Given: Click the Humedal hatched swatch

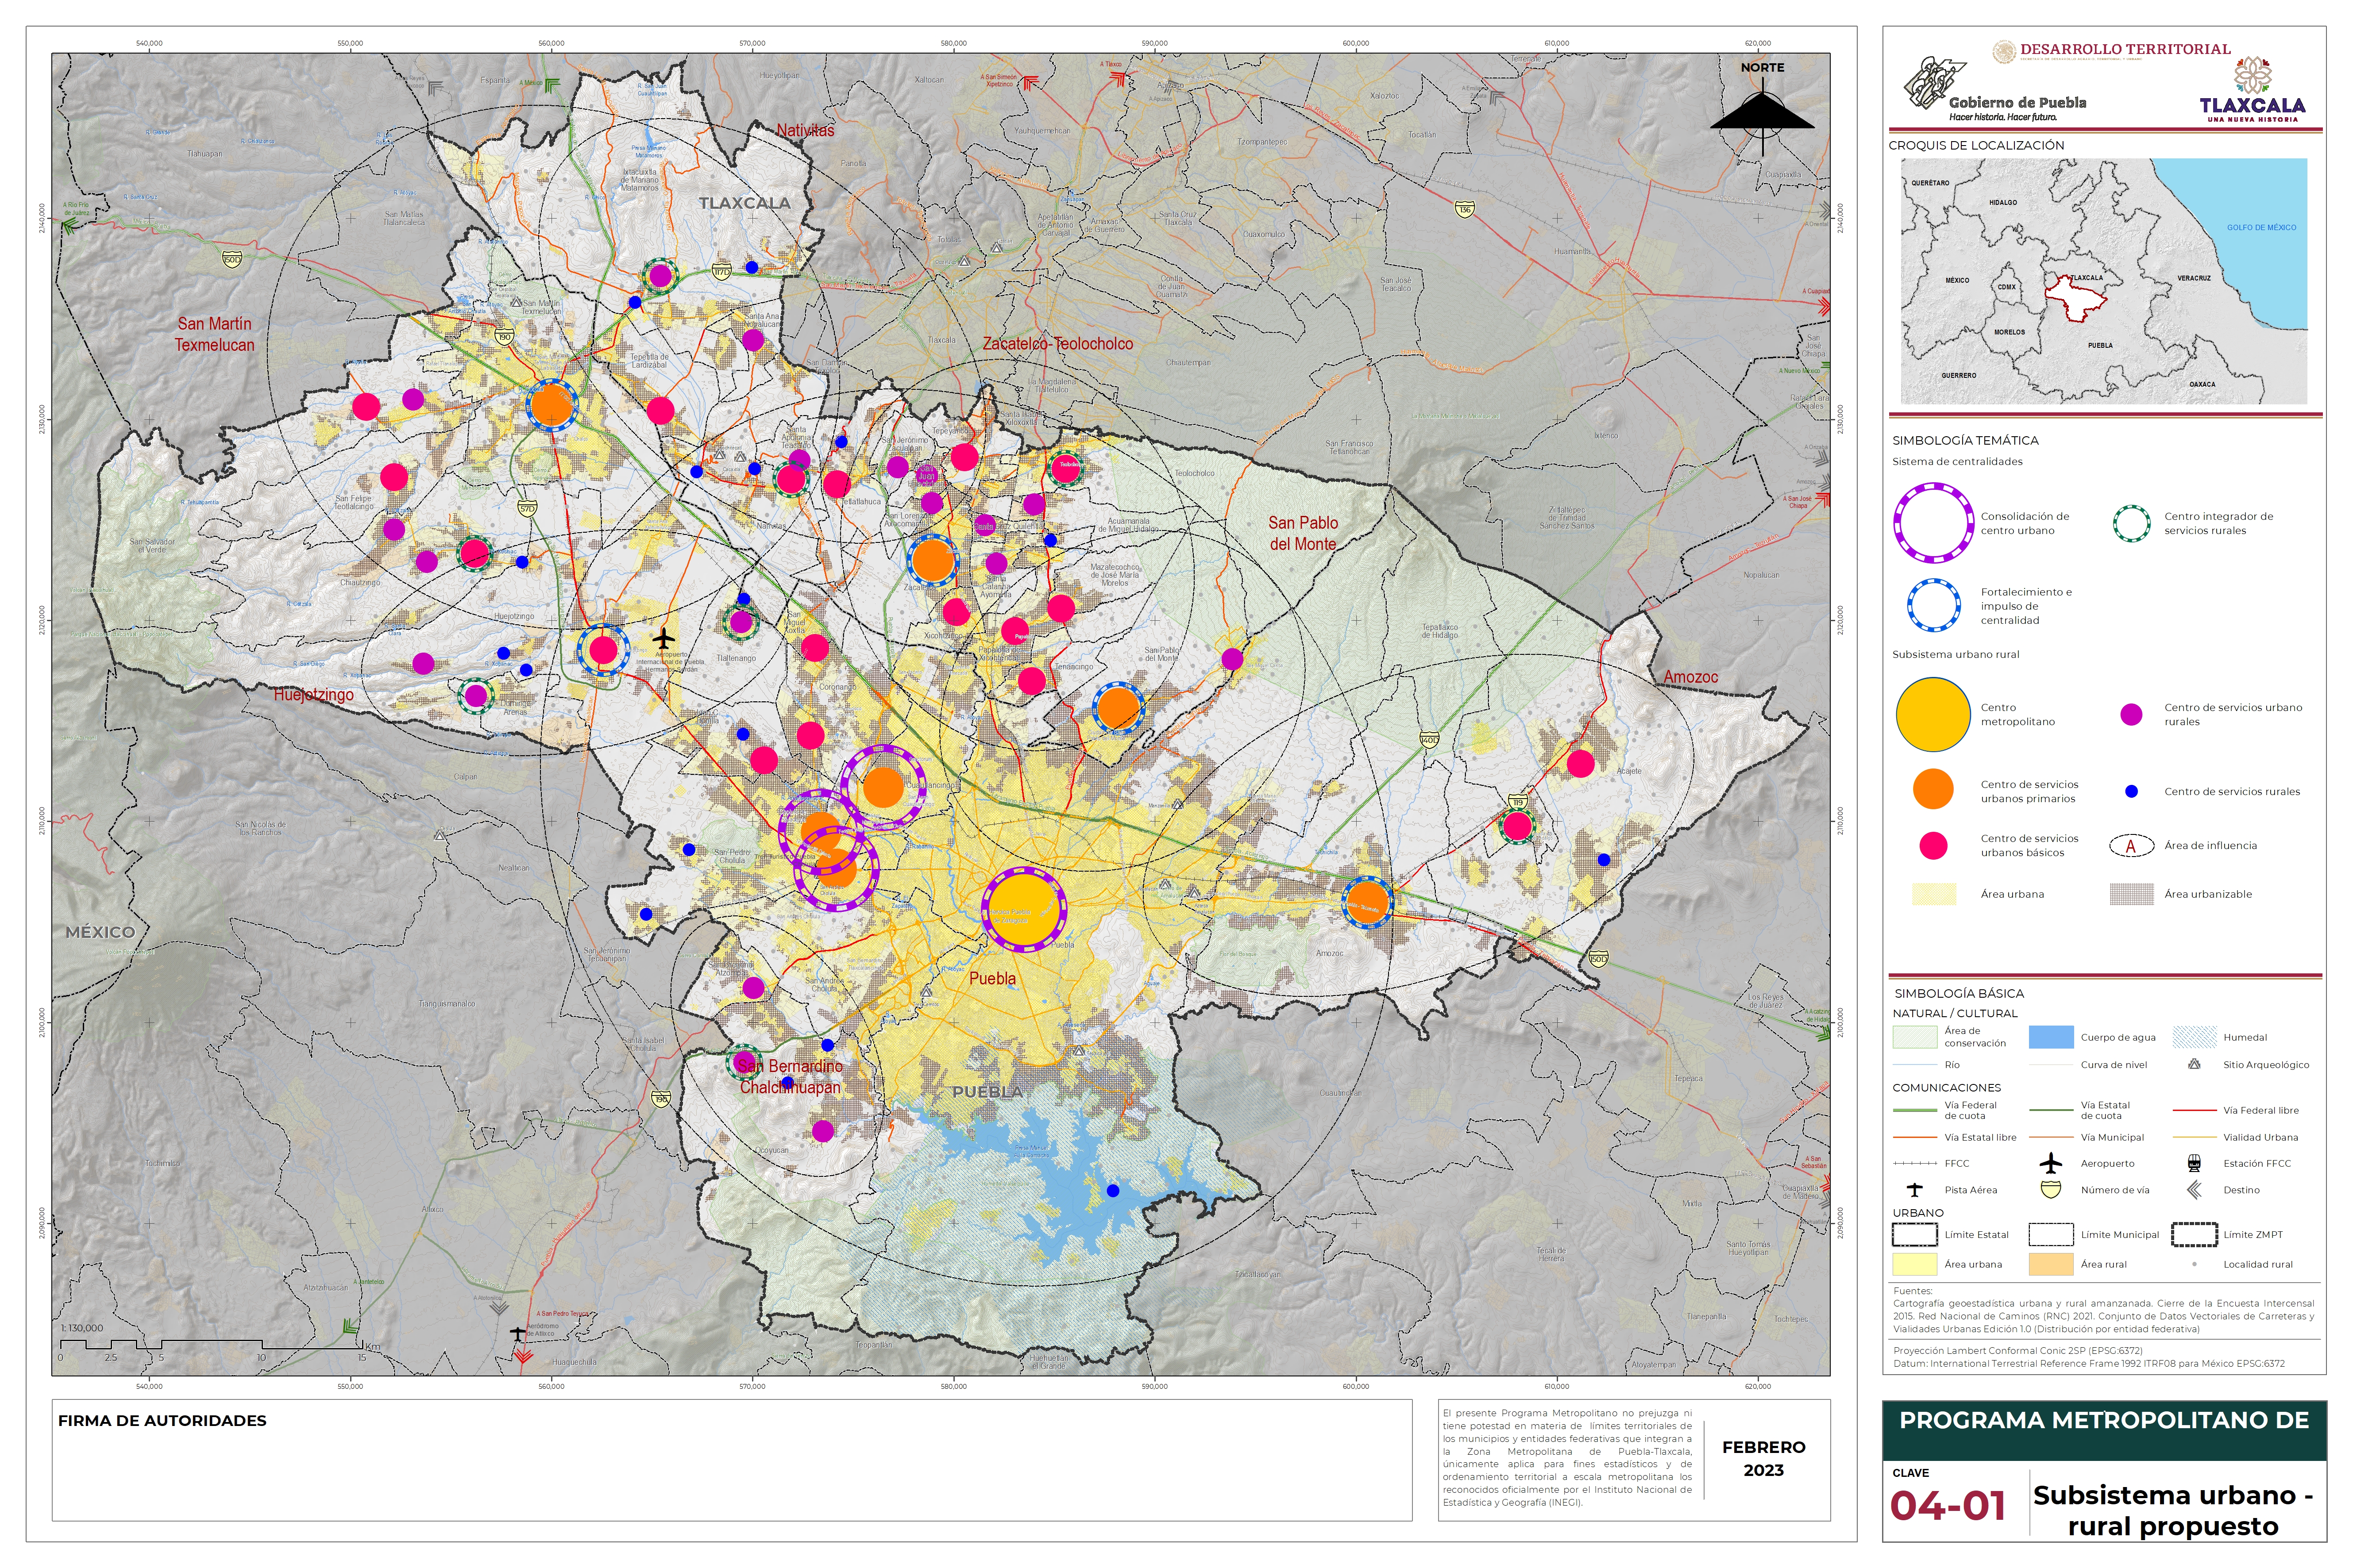Looking at the screenshot, I should (2194, 1037).
